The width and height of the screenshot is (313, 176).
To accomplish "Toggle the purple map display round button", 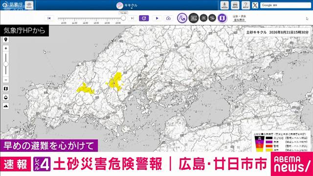I will [222, 18].
